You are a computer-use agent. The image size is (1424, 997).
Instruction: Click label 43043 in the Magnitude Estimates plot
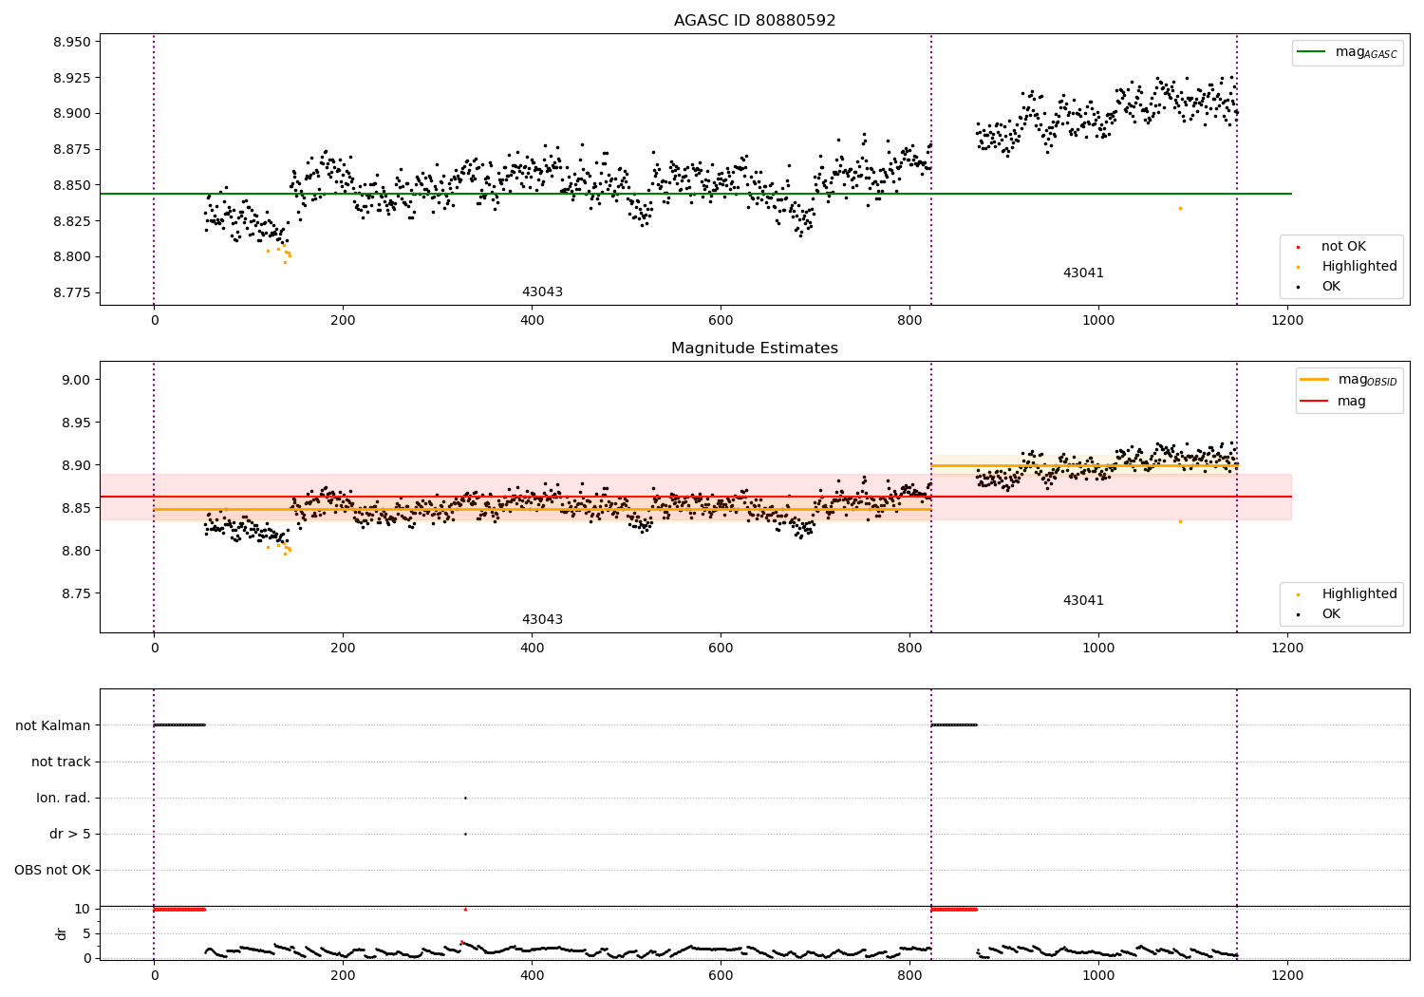click(x=542, y=620)
